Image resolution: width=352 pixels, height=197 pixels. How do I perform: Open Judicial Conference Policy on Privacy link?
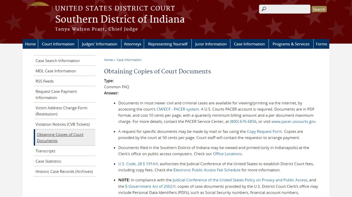[240, 180]
